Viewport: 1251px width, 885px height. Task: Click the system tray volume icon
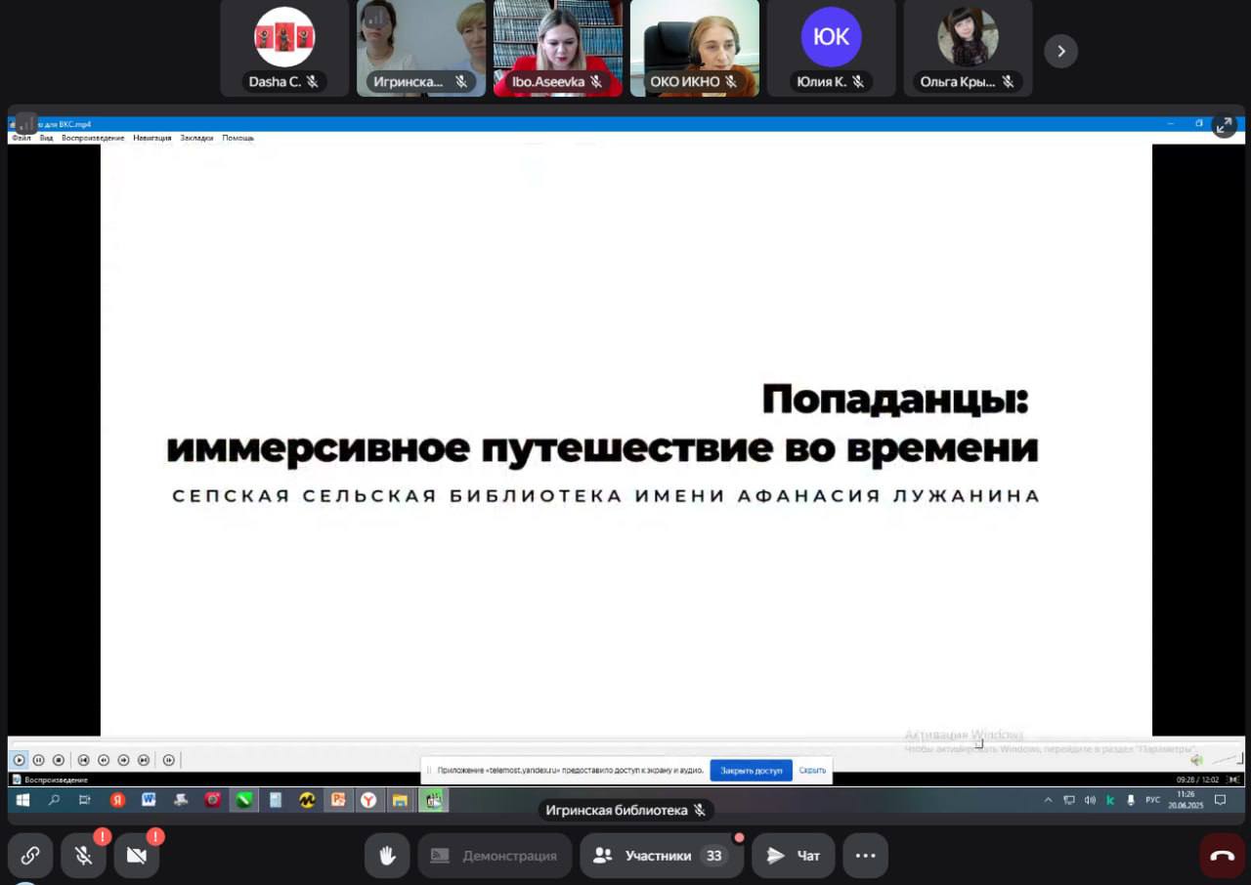click(x=1090, y=800)
